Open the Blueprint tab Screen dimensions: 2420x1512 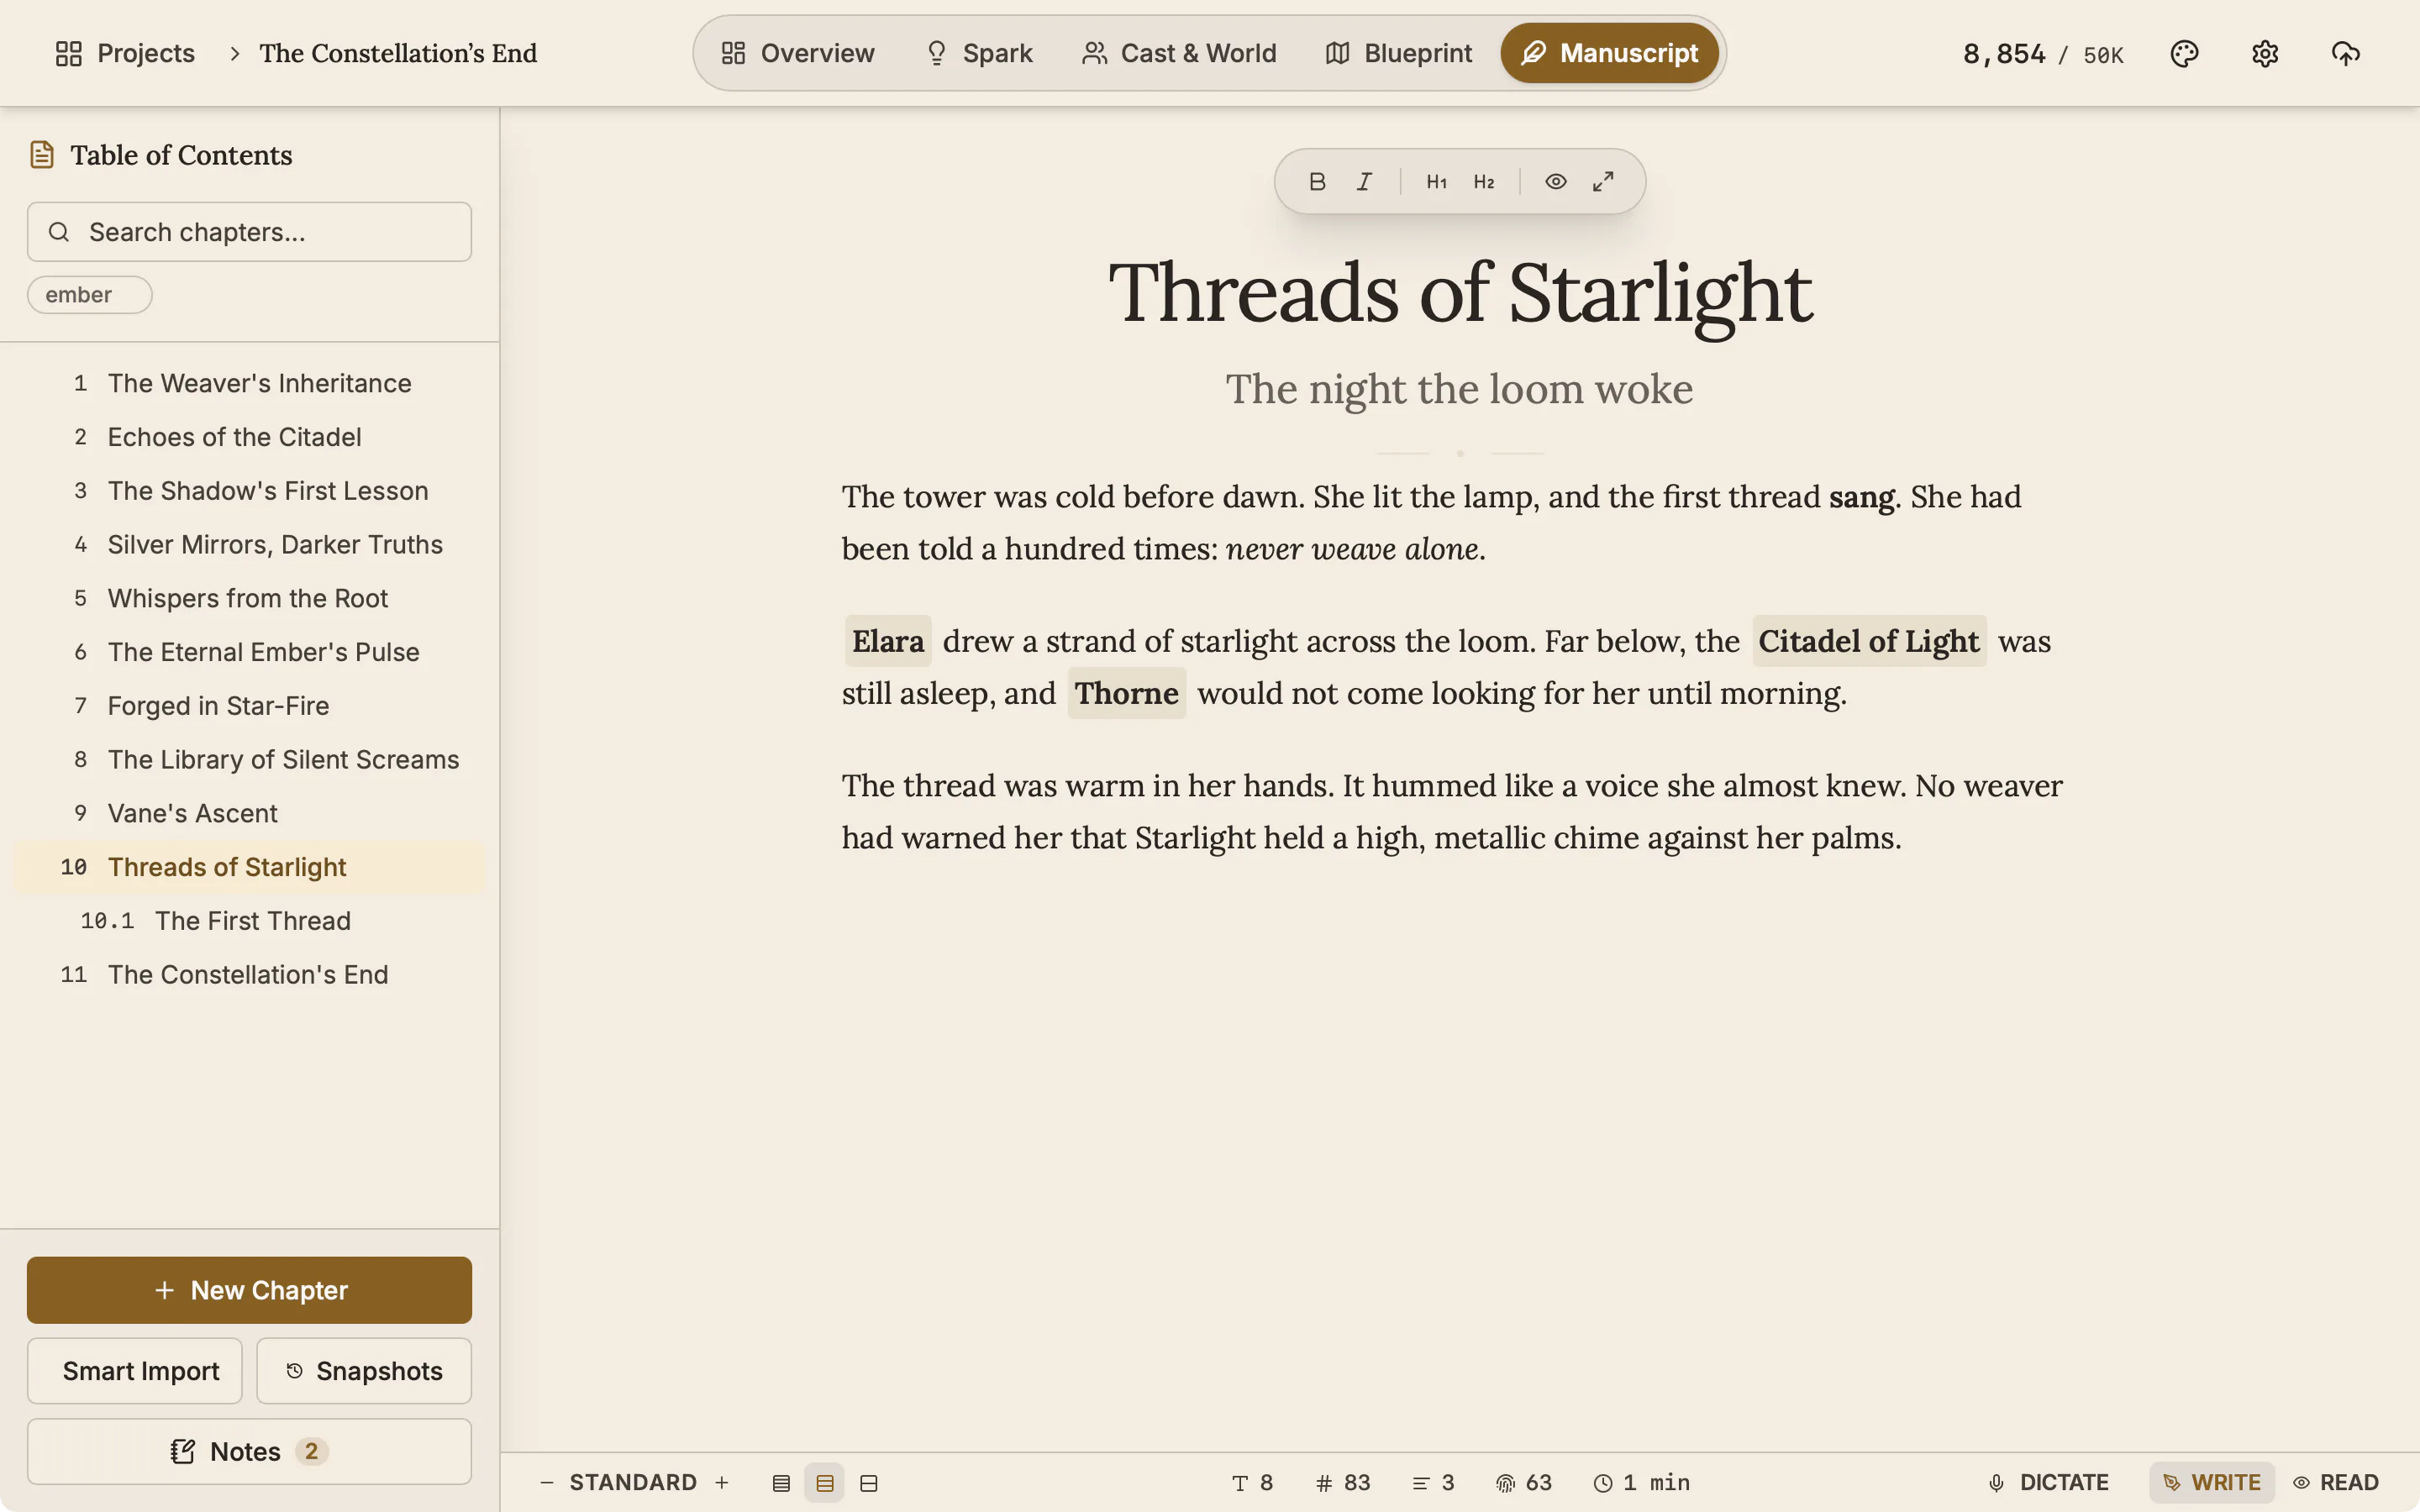[x=1398, y=53]
